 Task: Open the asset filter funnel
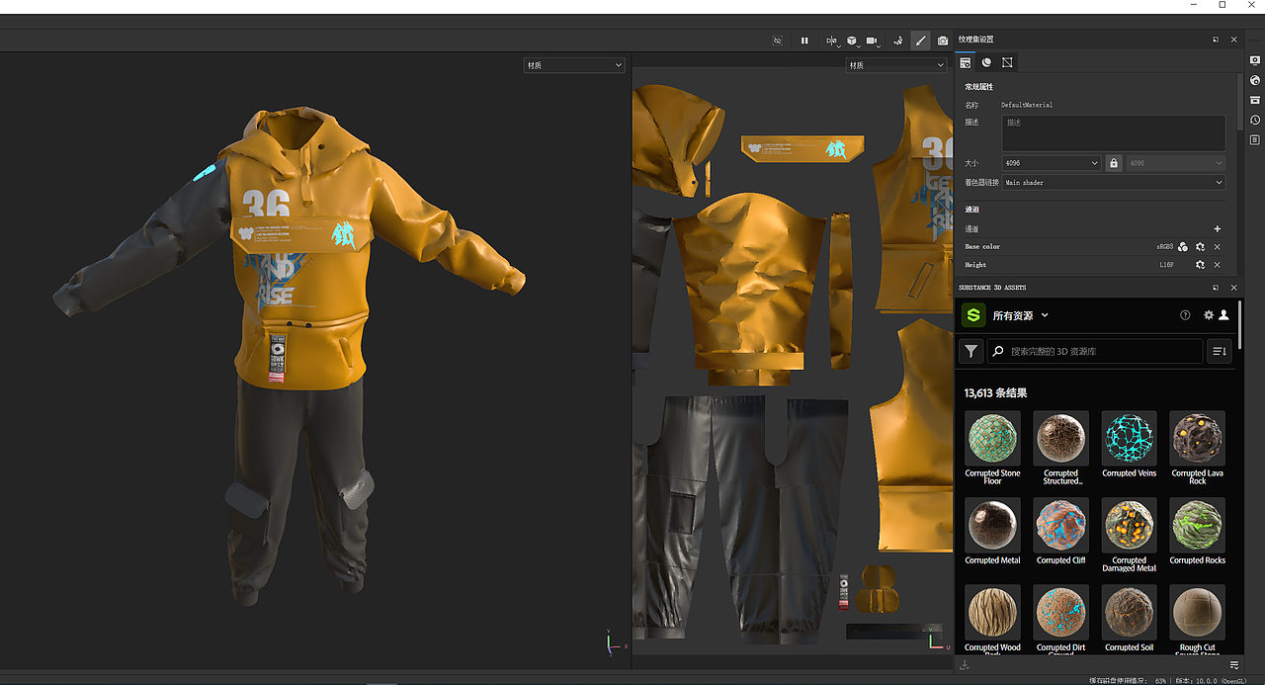point(971,351)
